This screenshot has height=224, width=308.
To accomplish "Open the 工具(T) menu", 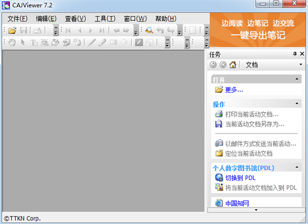I will click(105, 18).
